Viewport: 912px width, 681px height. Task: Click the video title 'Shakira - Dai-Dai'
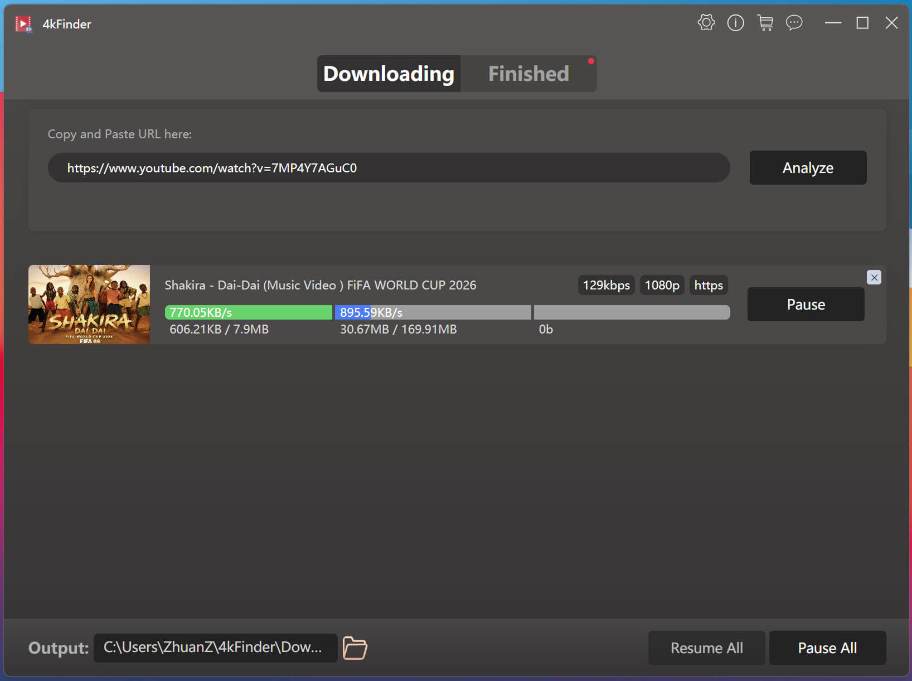pyautogui.click(x=321, y=285)
